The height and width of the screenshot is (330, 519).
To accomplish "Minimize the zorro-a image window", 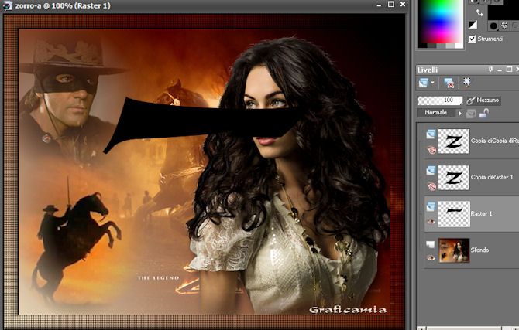I will pos(380,5).
